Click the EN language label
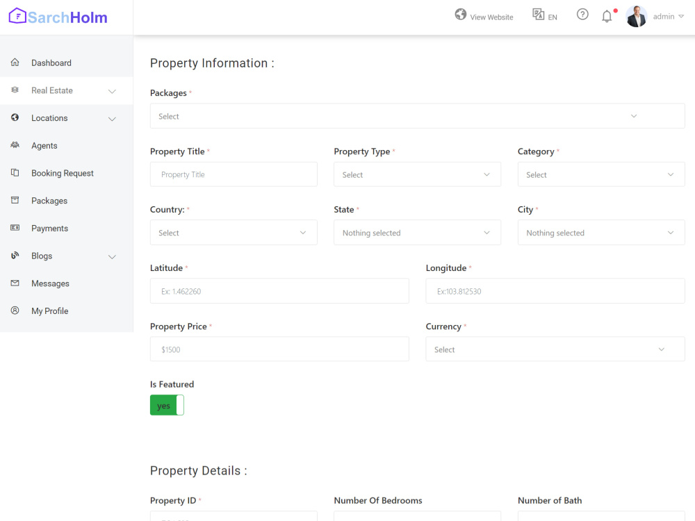 553,17
